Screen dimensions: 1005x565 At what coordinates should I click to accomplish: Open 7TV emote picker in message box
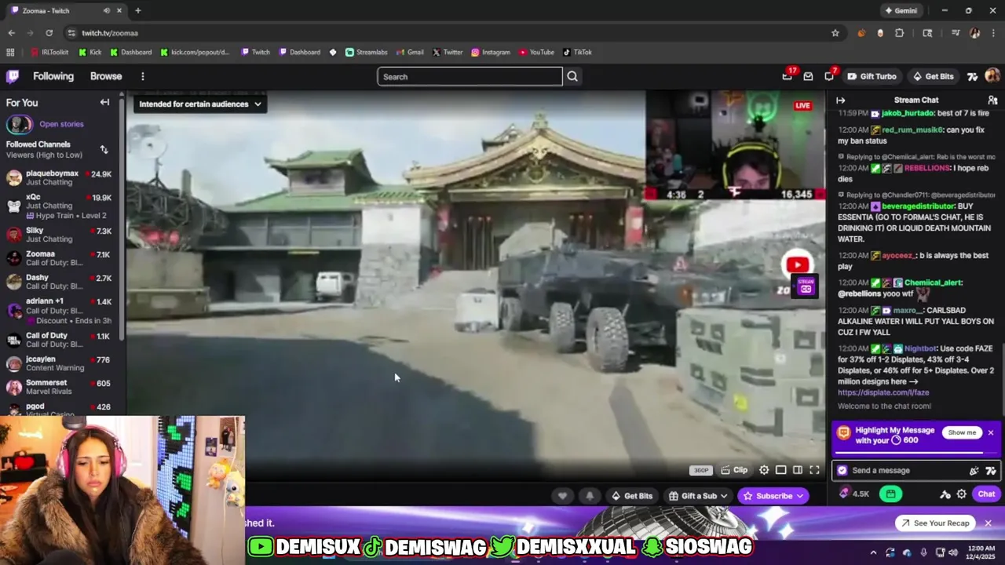[991, 470]
